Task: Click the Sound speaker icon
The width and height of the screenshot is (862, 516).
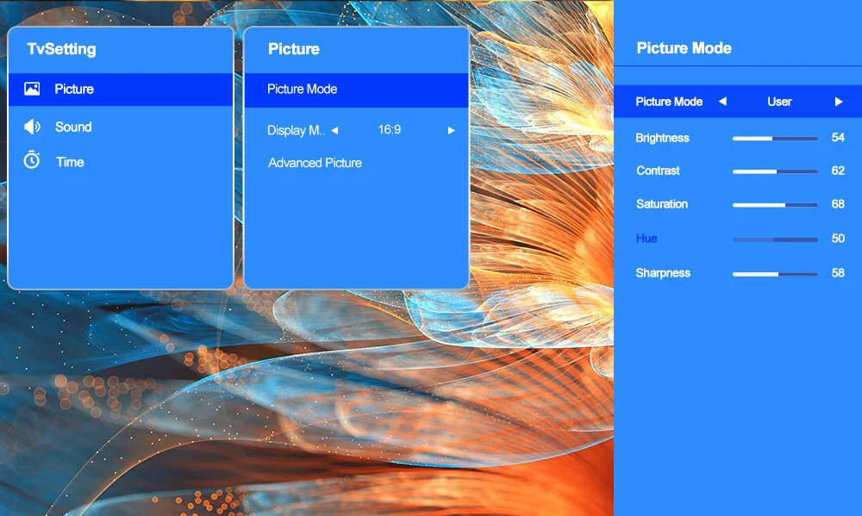Action: coord(32,127)
